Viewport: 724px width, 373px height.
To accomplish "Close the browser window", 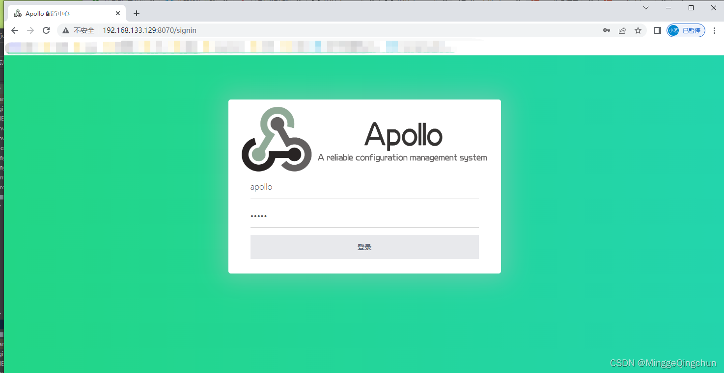I will click(x=714, y=8).
